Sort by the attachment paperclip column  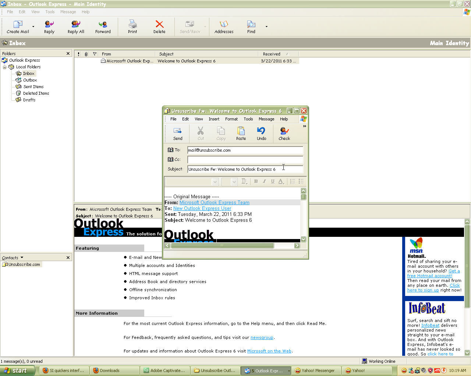tap(86, 54)
